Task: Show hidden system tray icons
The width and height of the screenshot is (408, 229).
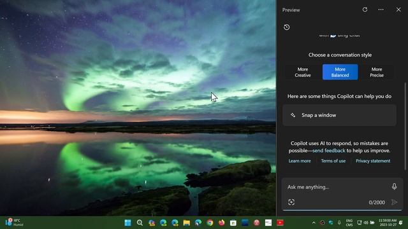Action: point(314,223)
